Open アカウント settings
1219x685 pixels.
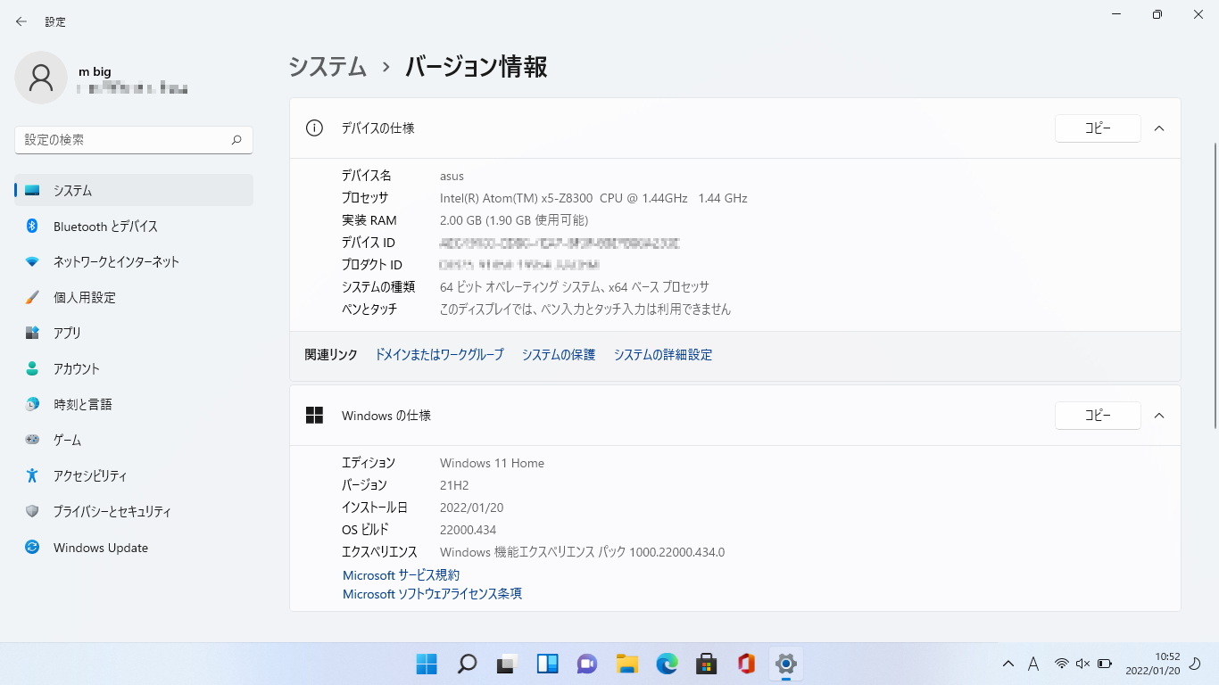point(134,368)
